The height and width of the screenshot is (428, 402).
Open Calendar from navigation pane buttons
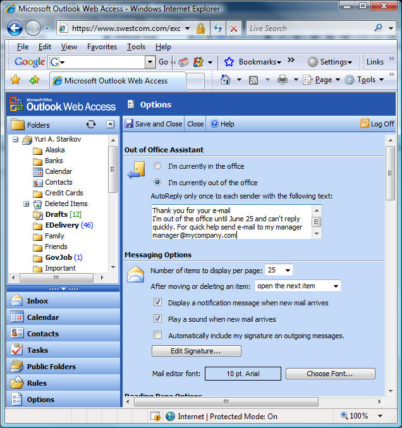point(63,317)
